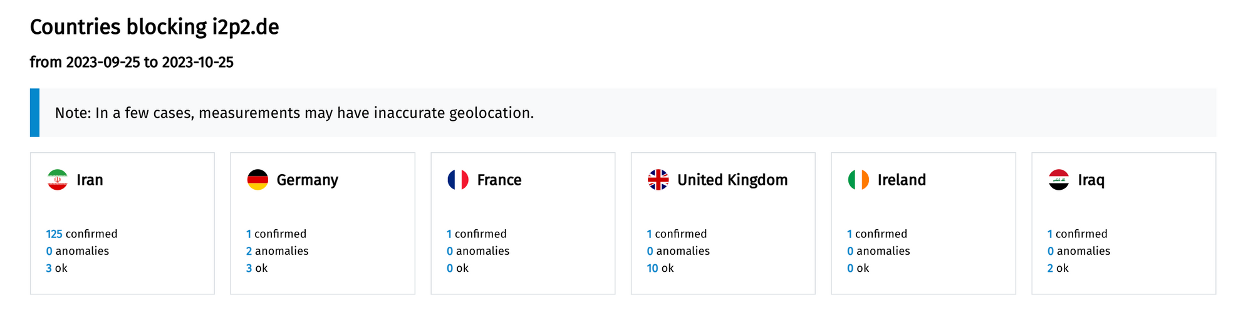Open United Kingdom's 10 ok measurements
Image resolution: width=1253 pixels, height=310 pixels.
[x=652, y=268]
